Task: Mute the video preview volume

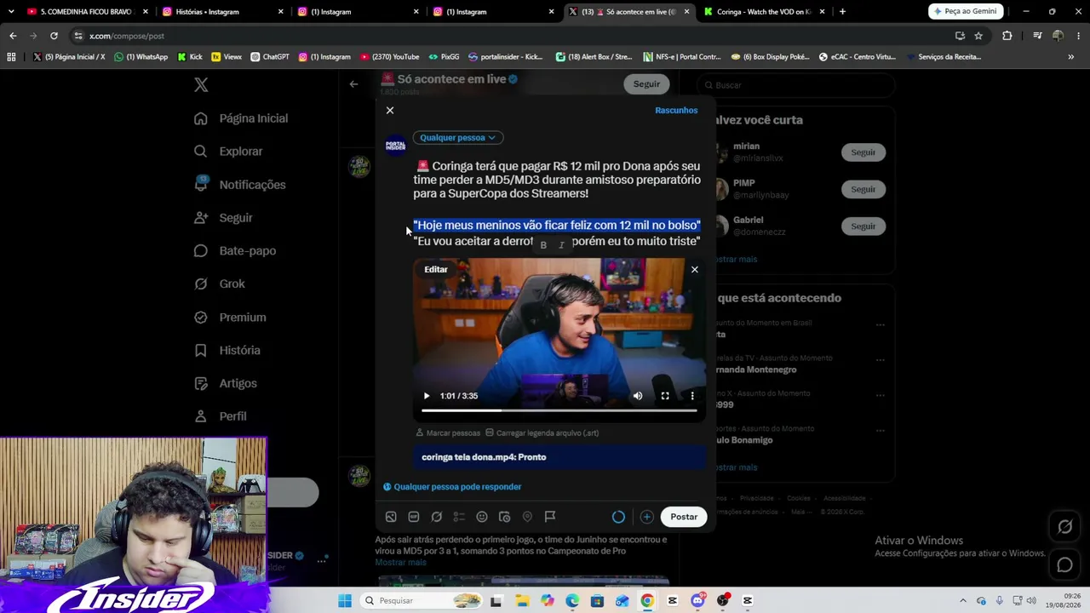Action: pos(638,396)
